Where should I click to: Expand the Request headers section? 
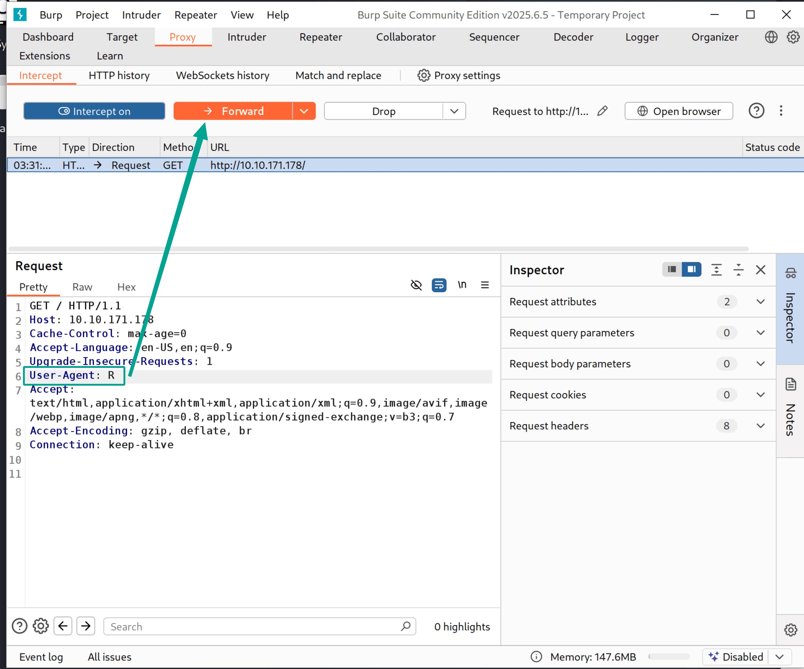coord(760,425)
